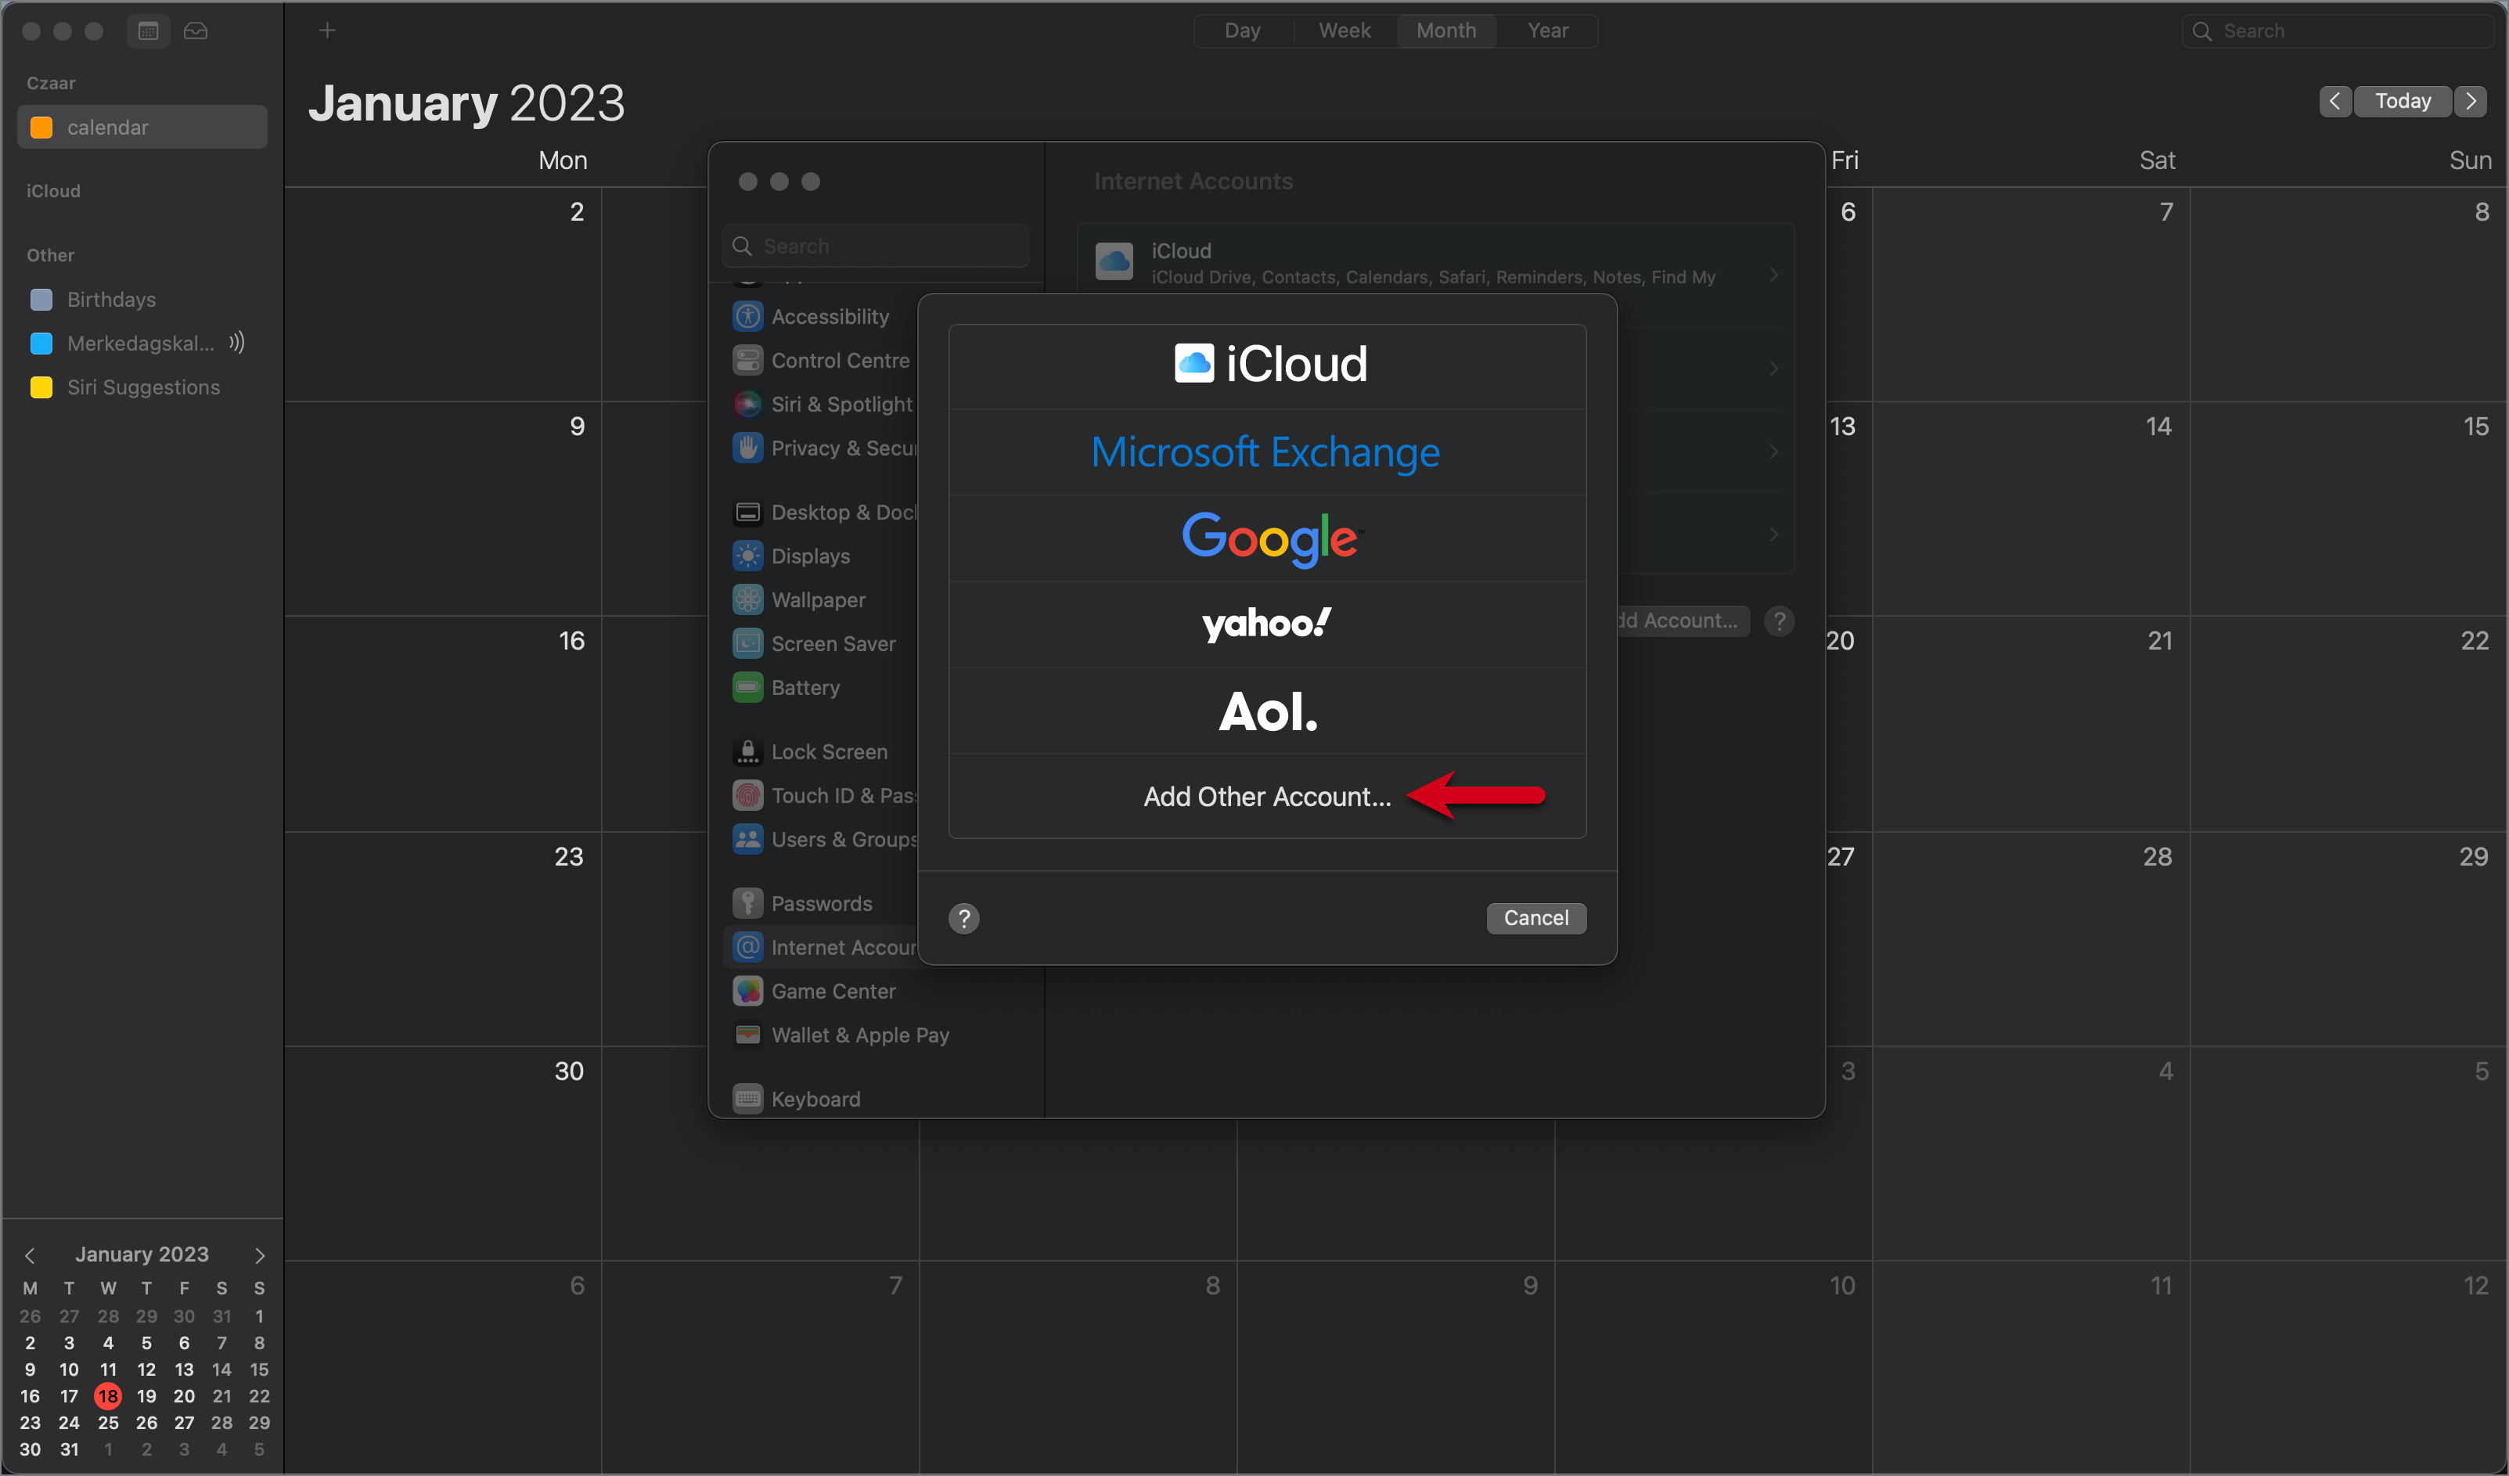Toggle the orange calendar checkbox
The width and height of the screenshot is (2509, 1476).
(41, 128)
